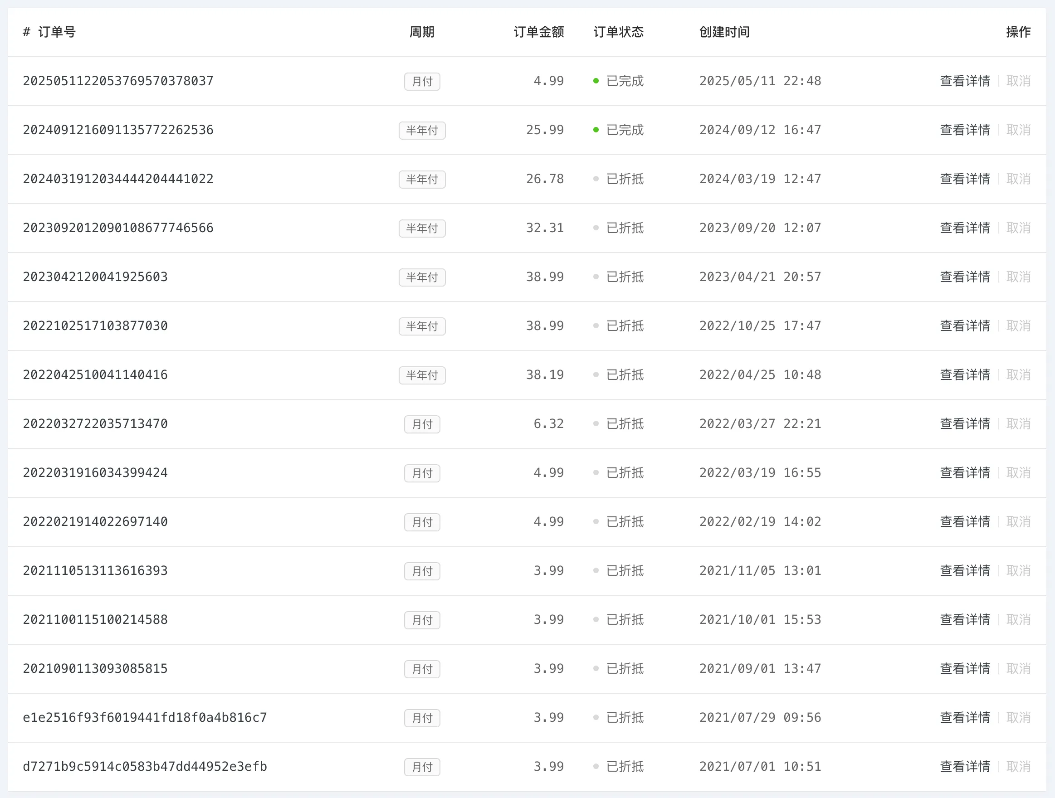Click 取消 for the 2025/05/11 order
Viewport: 1055px width, 798px height.
tap(1018, 81)
